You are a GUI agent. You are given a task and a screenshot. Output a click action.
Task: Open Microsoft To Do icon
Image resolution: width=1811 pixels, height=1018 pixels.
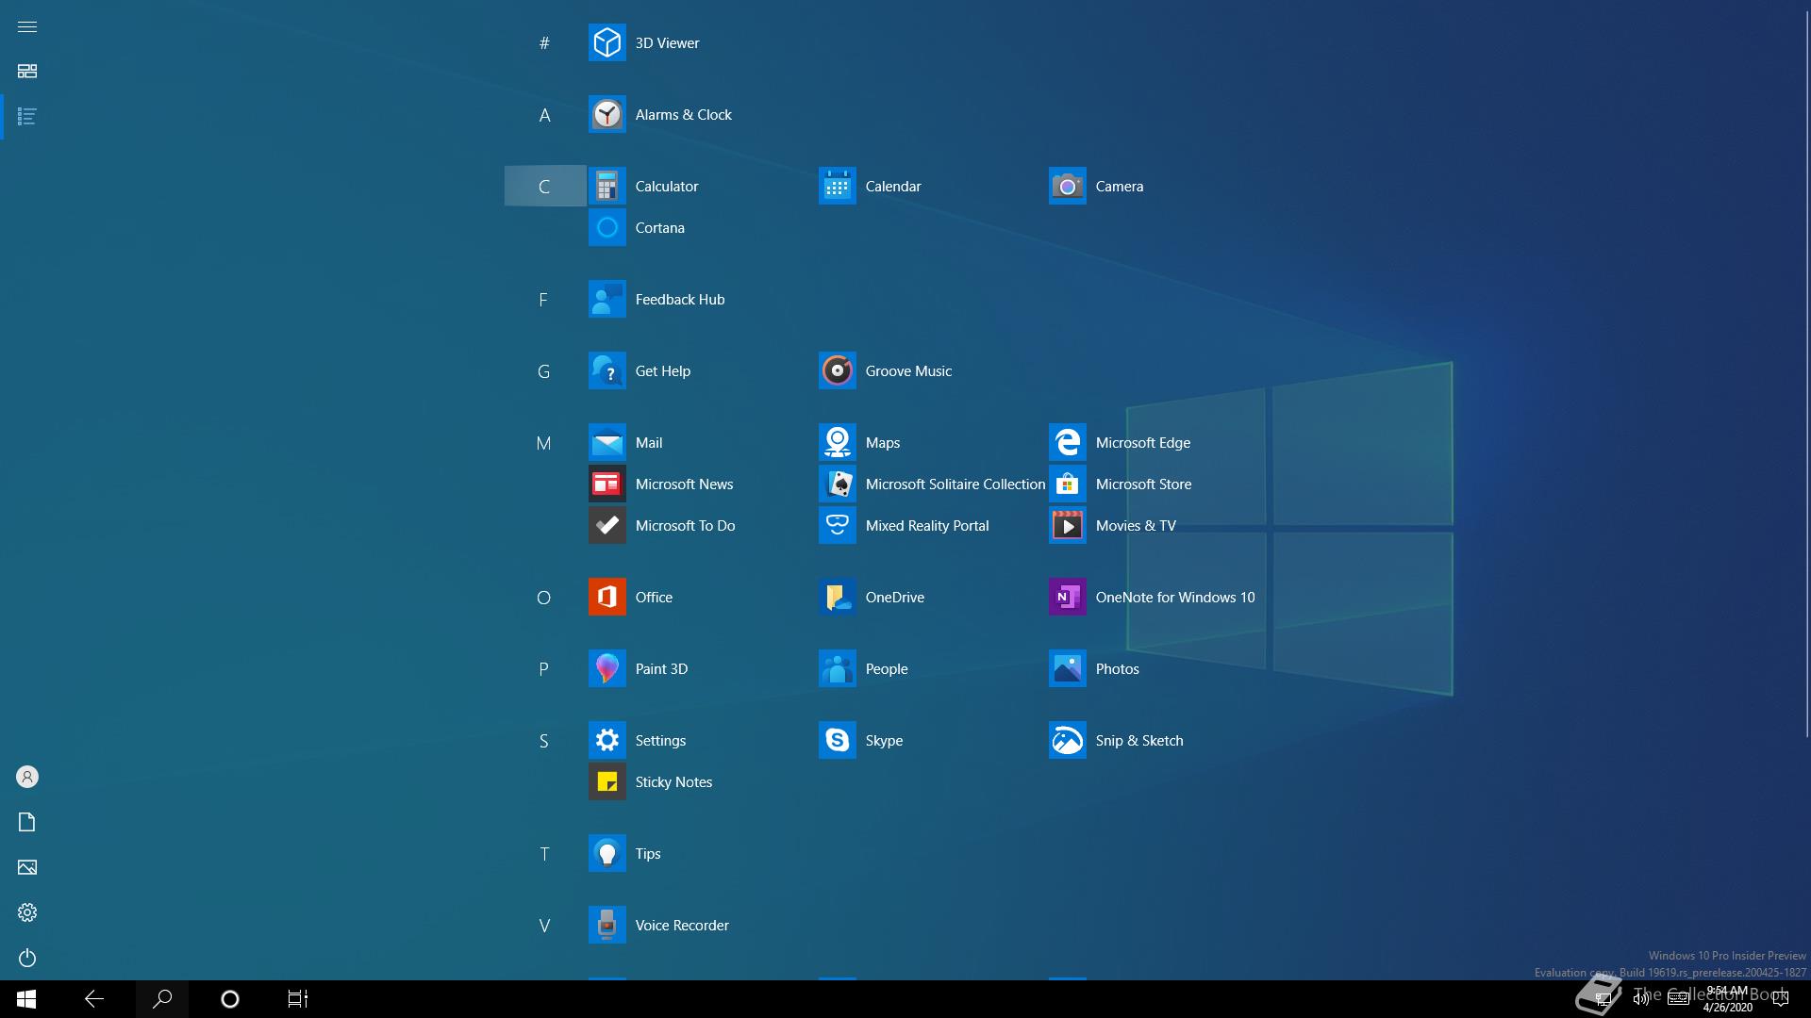coord(606,525)
